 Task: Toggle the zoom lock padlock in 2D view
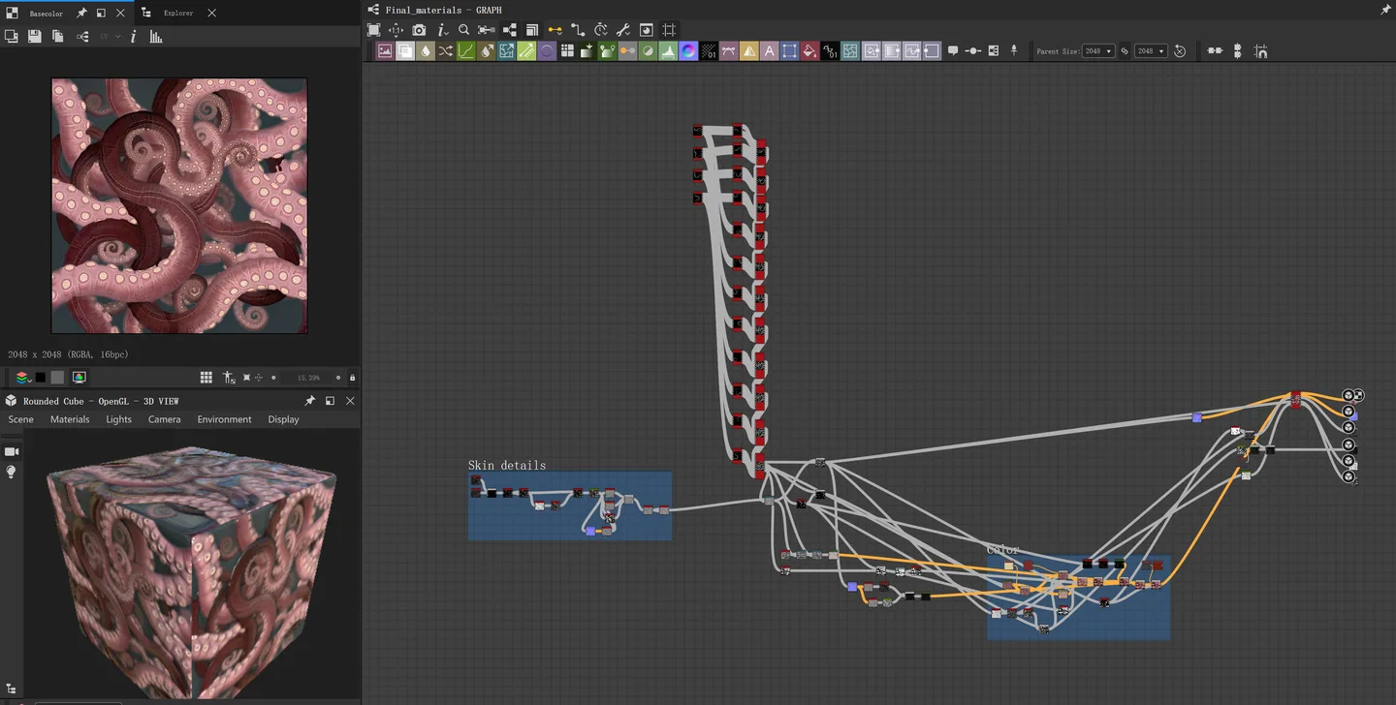tap(352, 378)
